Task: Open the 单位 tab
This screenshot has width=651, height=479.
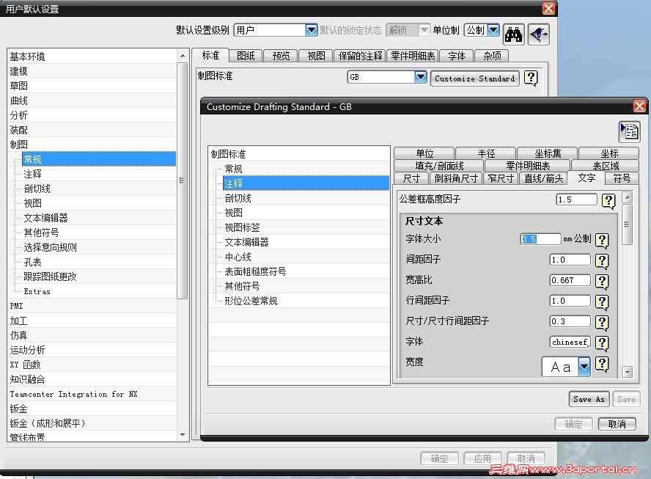Action: point(424,153)
